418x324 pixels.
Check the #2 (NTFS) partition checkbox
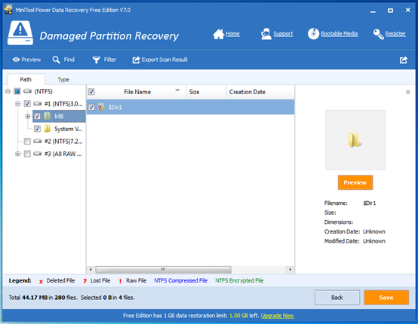(27, 141)
